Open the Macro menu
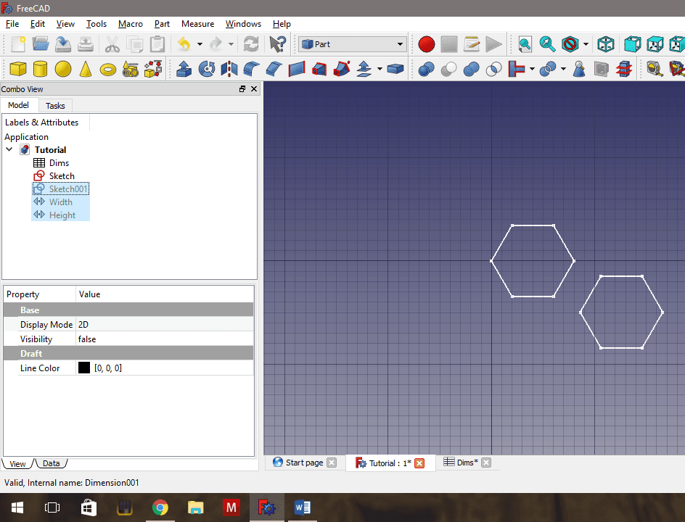 pyautogui.click(x=130, y=24)
